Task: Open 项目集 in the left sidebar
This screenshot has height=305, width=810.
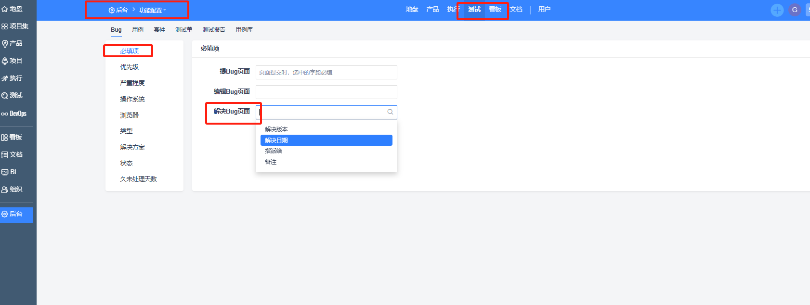Action: [15, 26]
